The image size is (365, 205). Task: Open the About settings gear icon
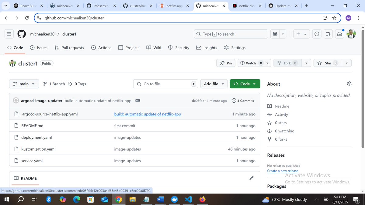pyautogui.click(x=349, y=84)
